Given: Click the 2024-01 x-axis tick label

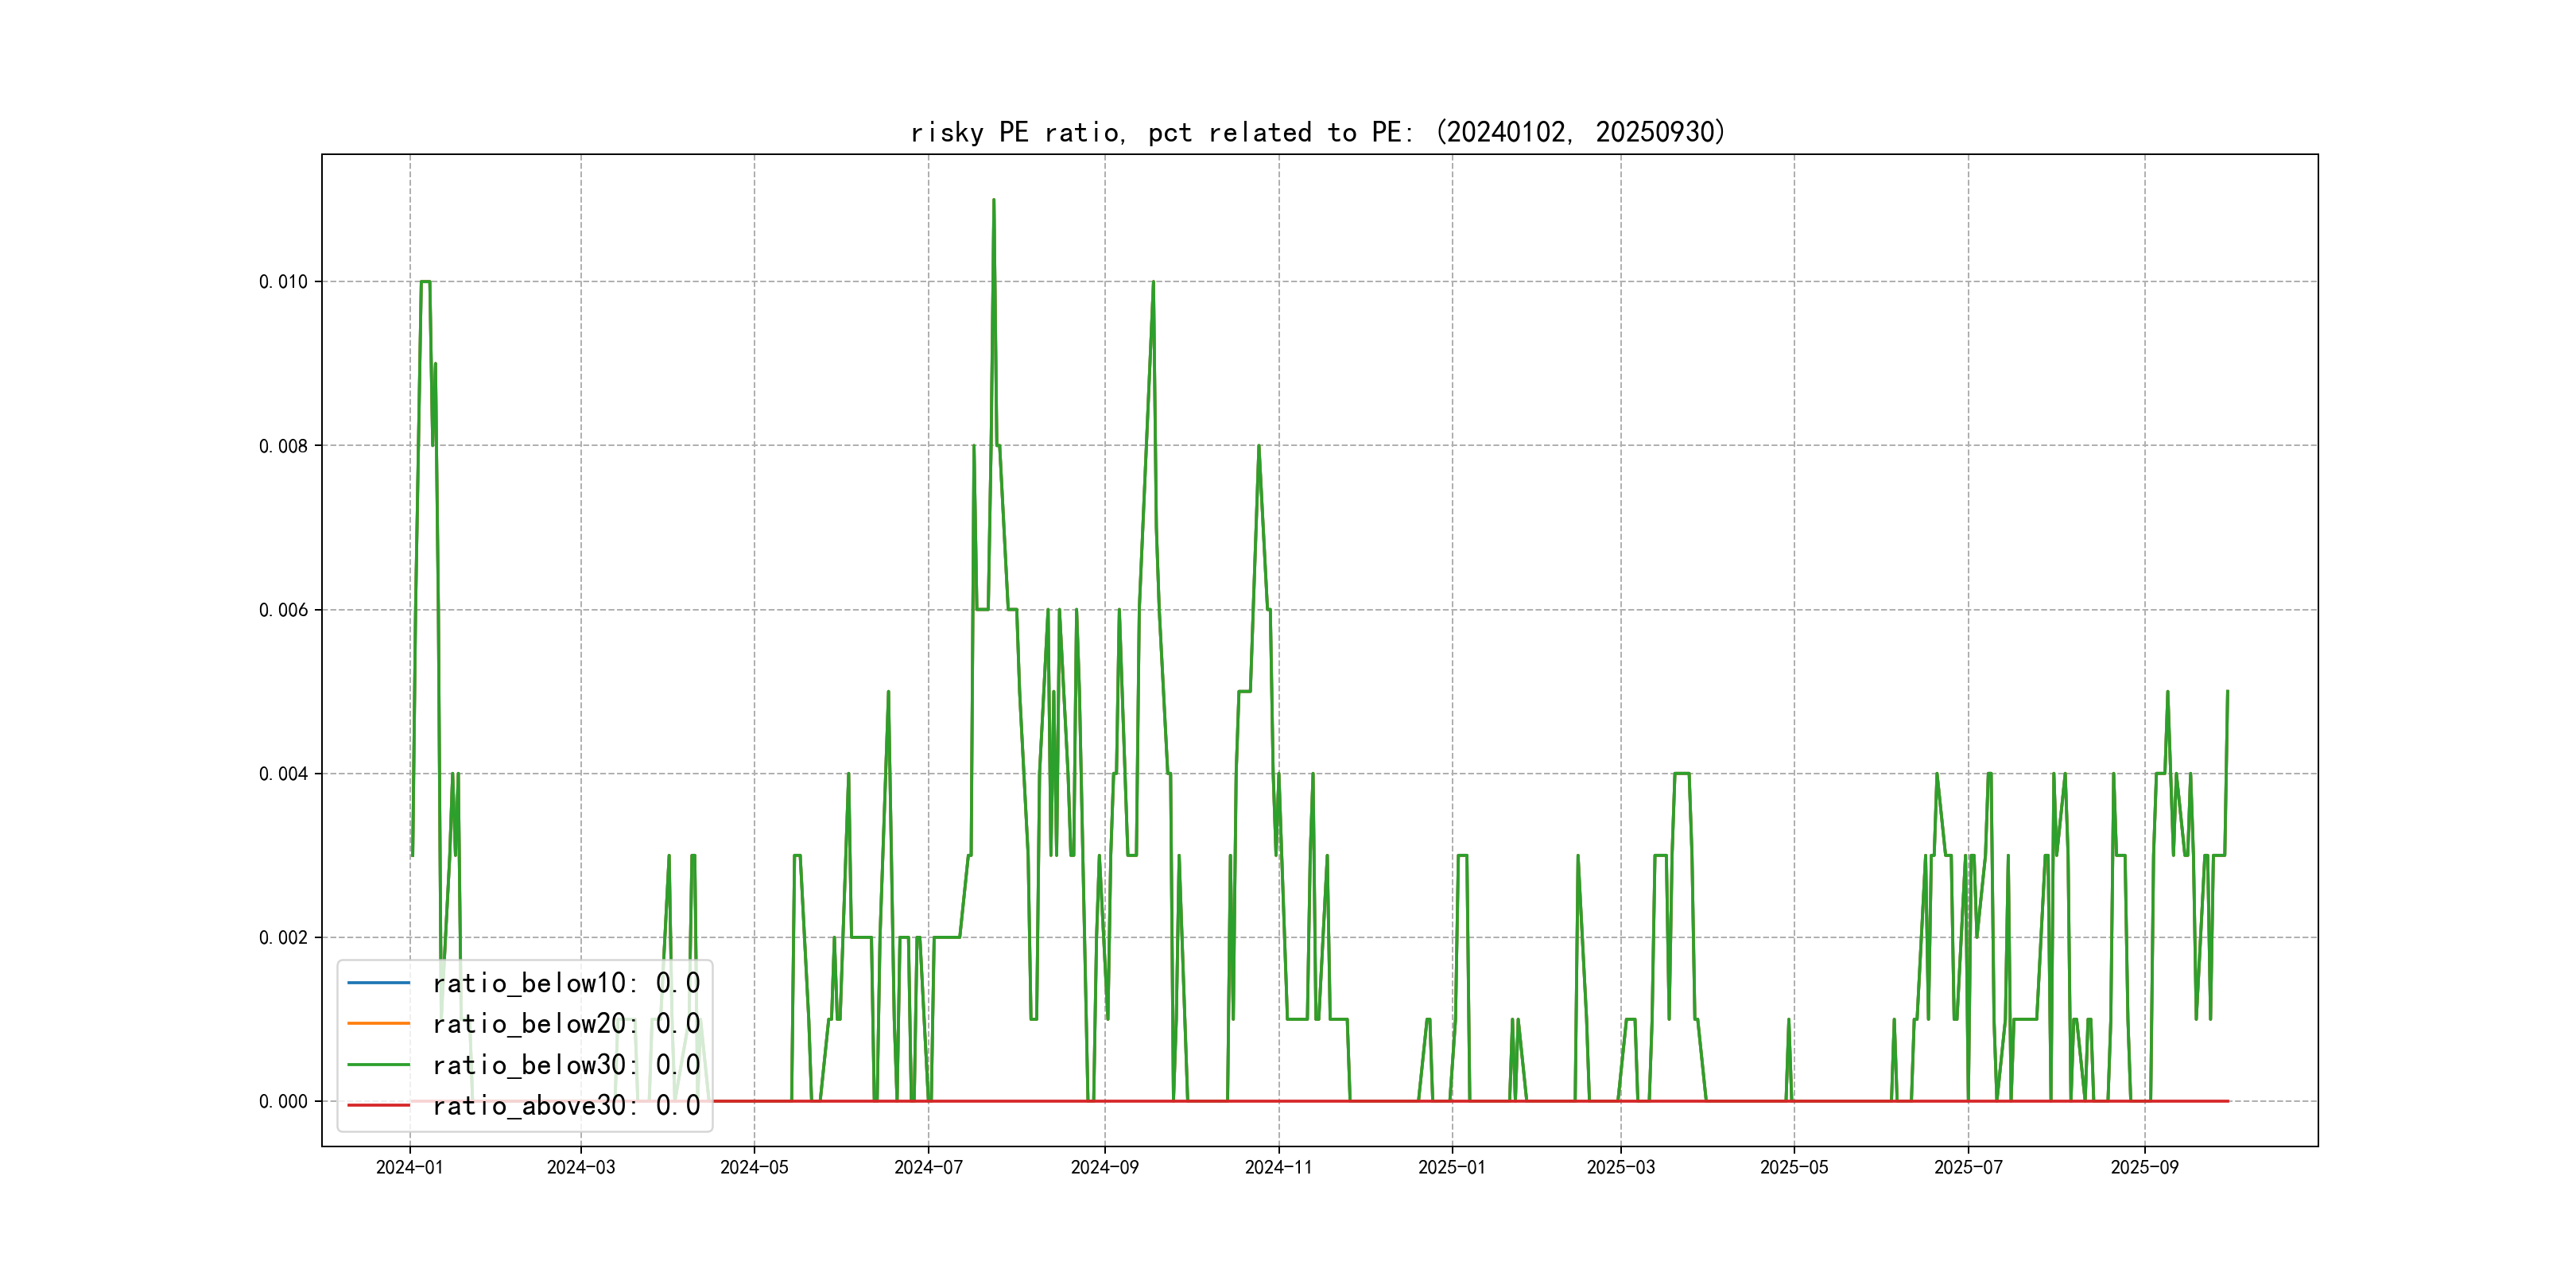Looking at the screenshot, I should (x=409, y=1167).
